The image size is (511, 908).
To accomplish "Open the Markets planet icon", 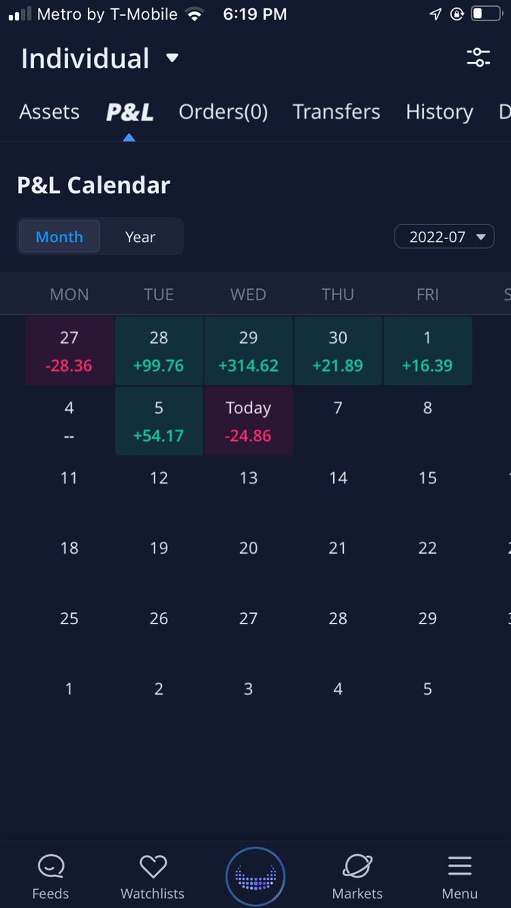I will pos(357,866).
